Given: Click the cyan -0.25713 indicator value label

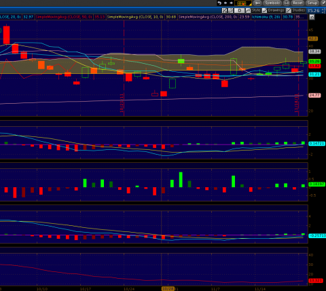Looking at the screenshot, I should click(x=317, y=235).
